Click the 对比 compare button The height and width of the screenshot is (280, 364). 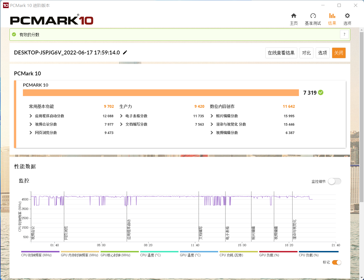[x=306, y=53]
